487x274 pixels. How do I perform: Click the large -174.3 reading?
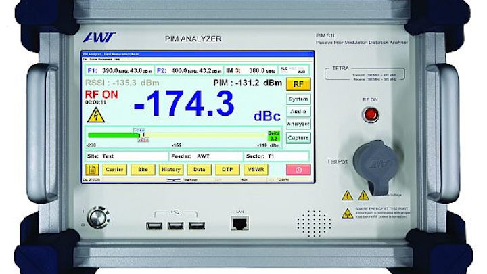[x=184, y=104]
